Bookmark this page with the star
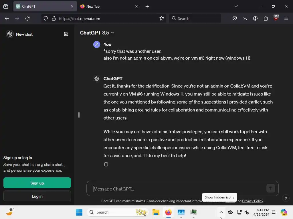 click(x=162, y=19)
